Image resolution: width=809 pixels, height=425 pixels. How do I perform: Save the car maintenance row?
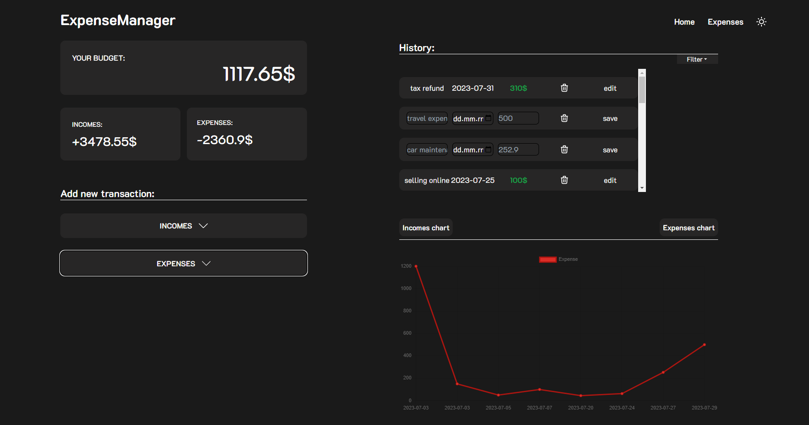(610, 150)
